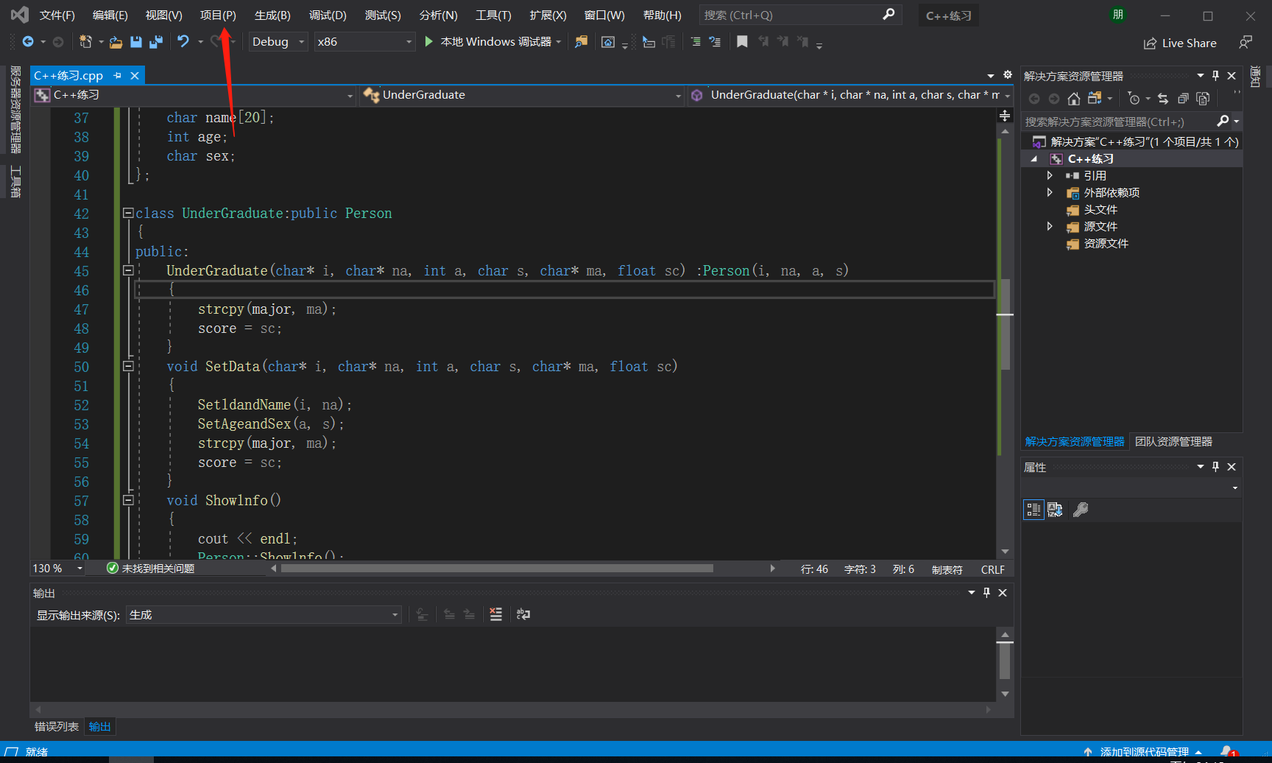Screen dimensions: 1272x763
Task: Switch to the 错误列表 tab
Action: [56, 726]
